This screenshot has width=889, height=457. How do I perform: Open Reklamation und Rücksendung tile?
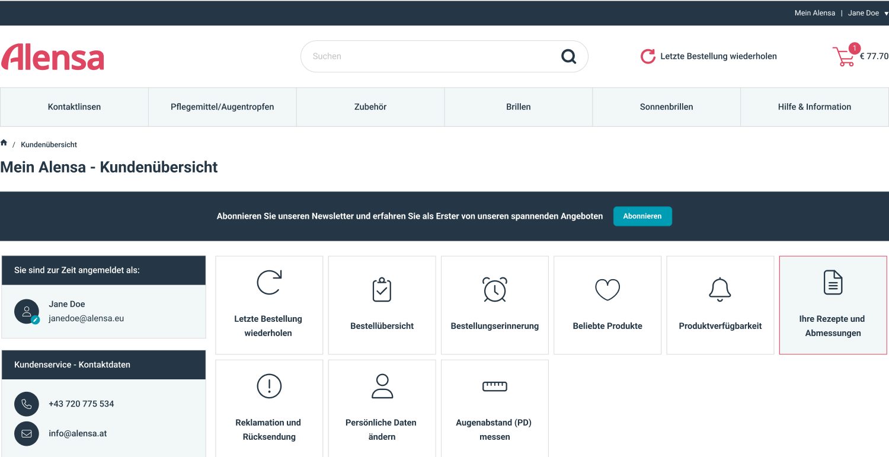point(269,408)
